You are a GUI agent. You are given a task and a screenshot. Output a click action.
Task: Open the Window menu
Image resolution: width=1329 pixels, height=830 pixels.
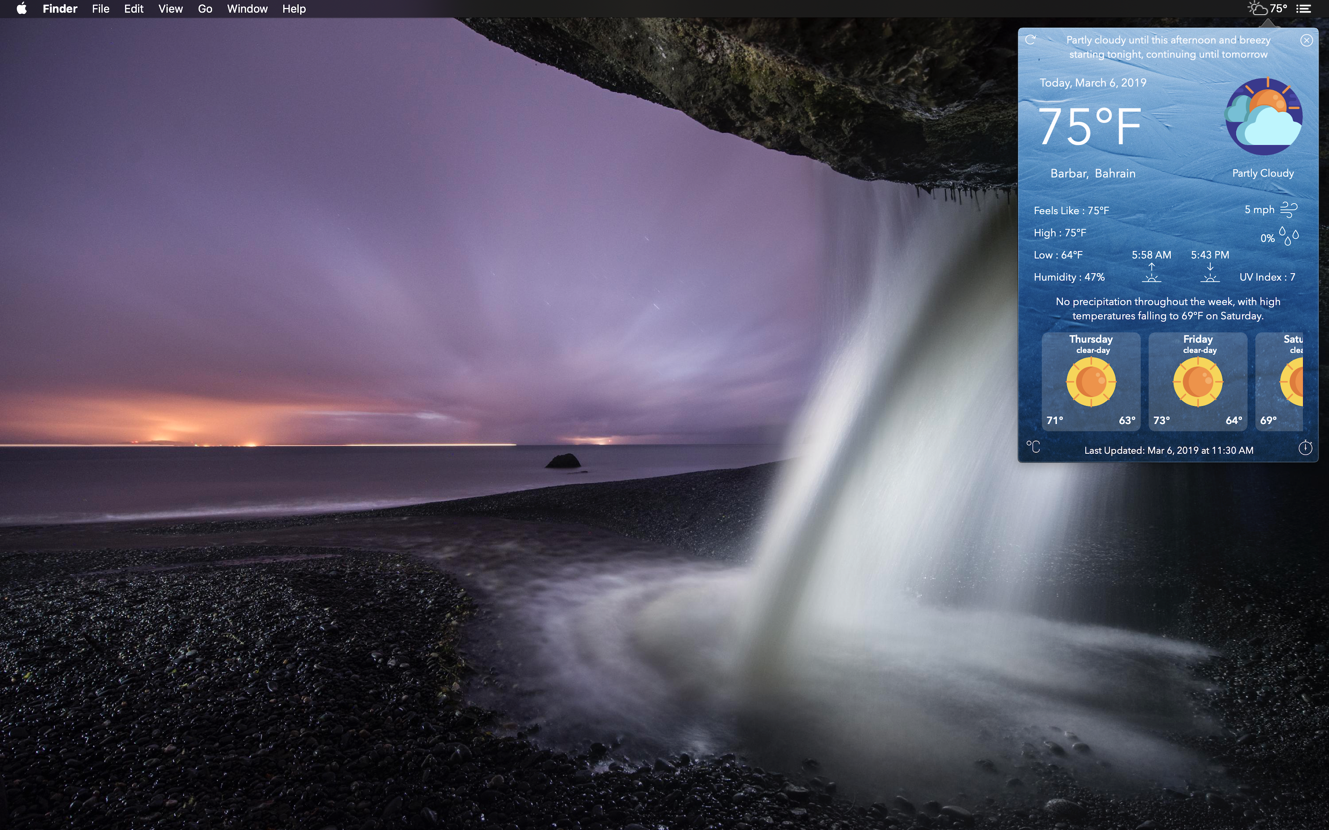(246, 8)
